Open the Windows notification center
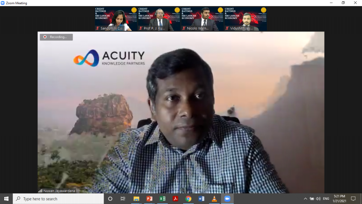Screen dimensions: 362x204 tap(353, 199)
